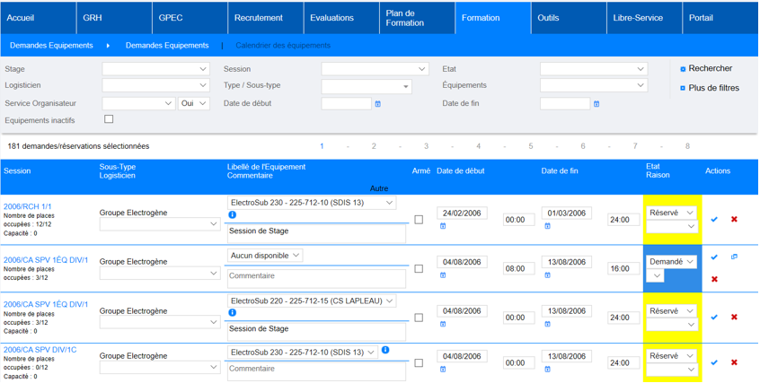Click the duplicate icon in the Demandé row

point(734,257)
